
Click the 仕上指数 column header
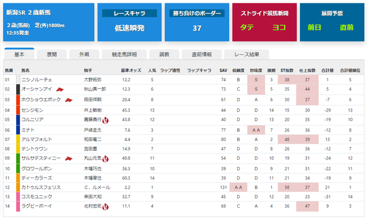[x=307, y=71]
